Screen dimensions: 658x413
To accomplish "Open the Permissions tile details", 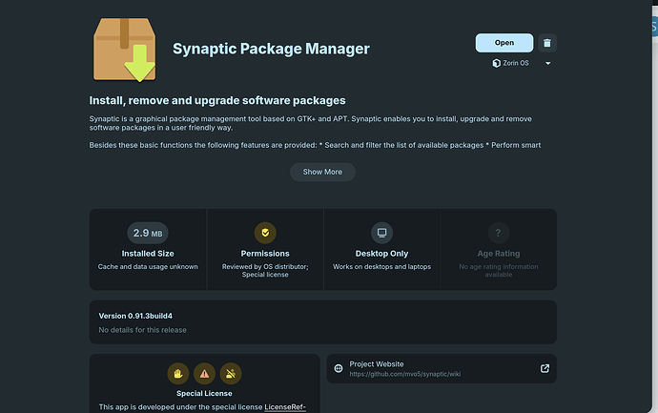I will [265, 249].
